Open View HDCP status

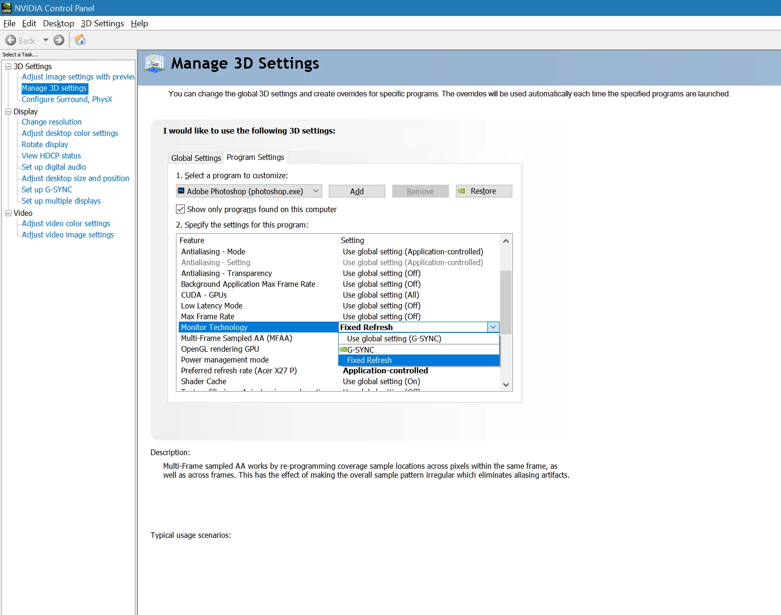coord(51,156)
